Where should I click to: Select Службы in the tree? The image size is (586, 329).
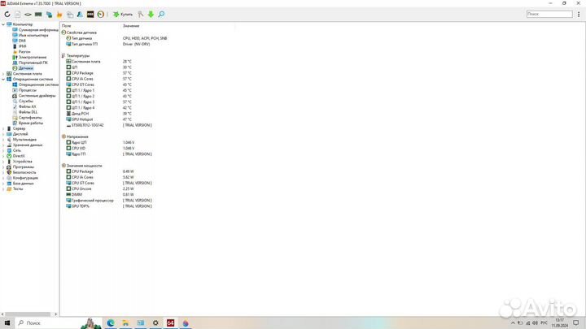pyautogui.click(x=26, y=101)
